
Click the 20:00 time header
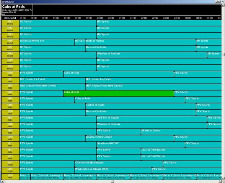100,18
